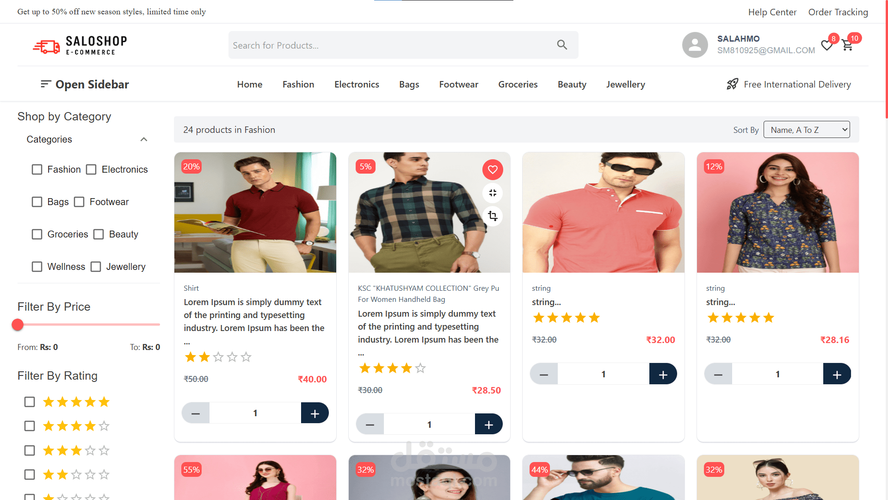Open the shopping cart icon
The height and width of the screenshot is (500, 888).
[x=847, y=45]
